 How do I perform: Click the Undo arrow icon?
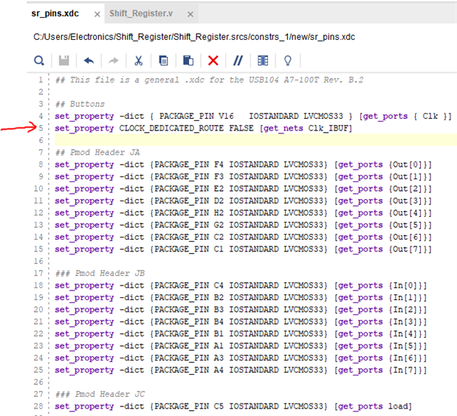click(x=89, y=60)
